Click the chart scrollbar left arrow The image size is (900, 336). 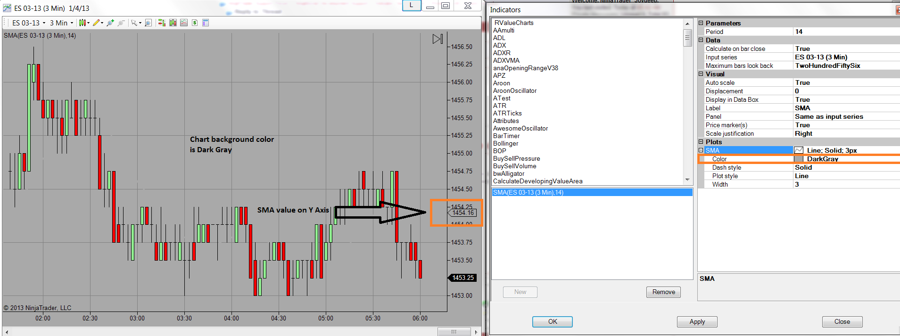(x=7, y=332)
